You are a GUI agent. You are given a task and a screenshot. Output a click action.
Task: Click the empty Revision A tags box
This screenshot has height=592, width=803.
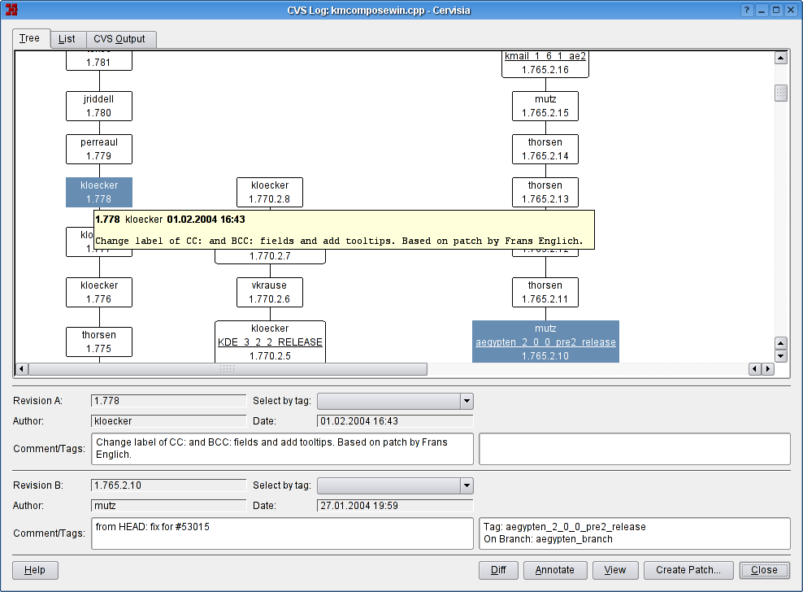pos(635,449)
